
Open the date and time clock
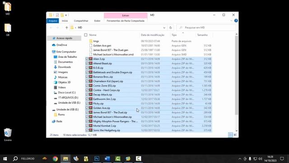click(270, 158)
